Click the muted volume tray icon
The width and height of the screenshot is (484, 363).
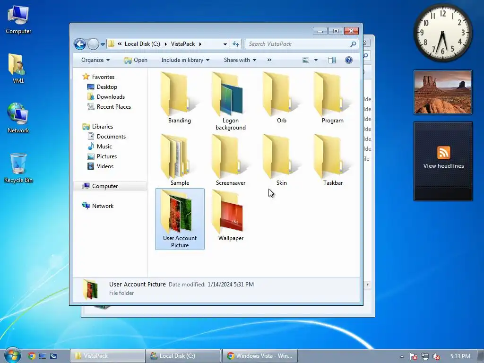point(436,356)
